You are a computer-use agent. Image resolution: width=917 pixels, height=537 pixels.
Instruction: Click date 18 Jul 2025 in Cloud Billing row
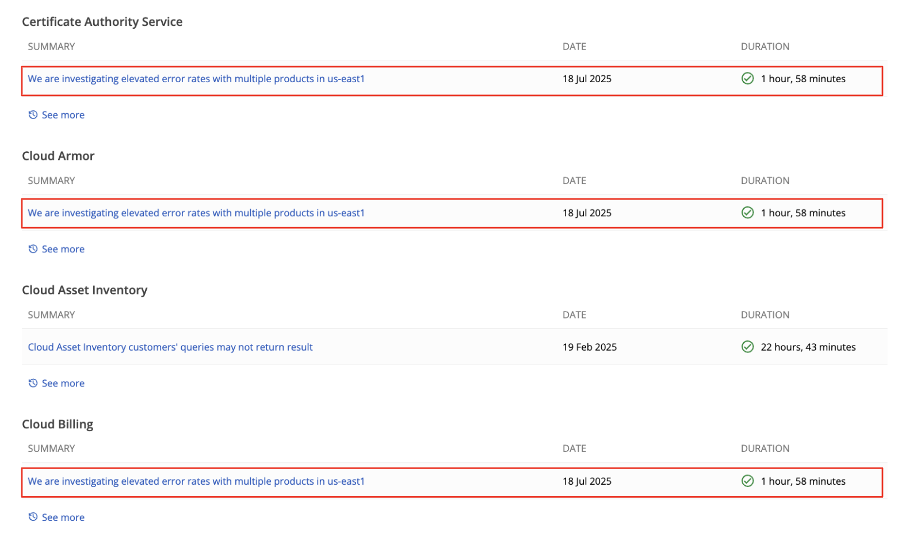587,481
